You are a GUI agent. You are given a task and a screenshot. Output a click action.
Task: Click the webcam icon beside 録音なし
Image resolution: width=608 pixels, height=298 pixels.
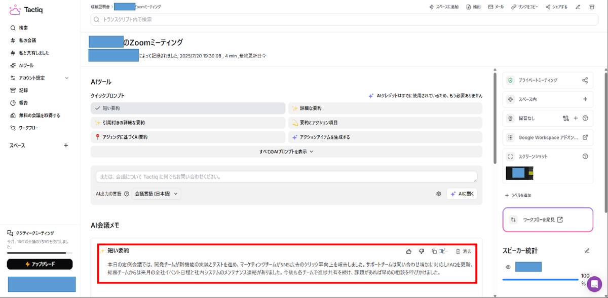510,118
